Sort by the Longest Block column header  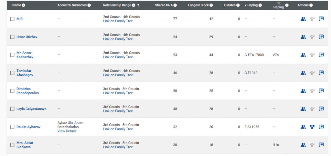click(x=198, y=5)
